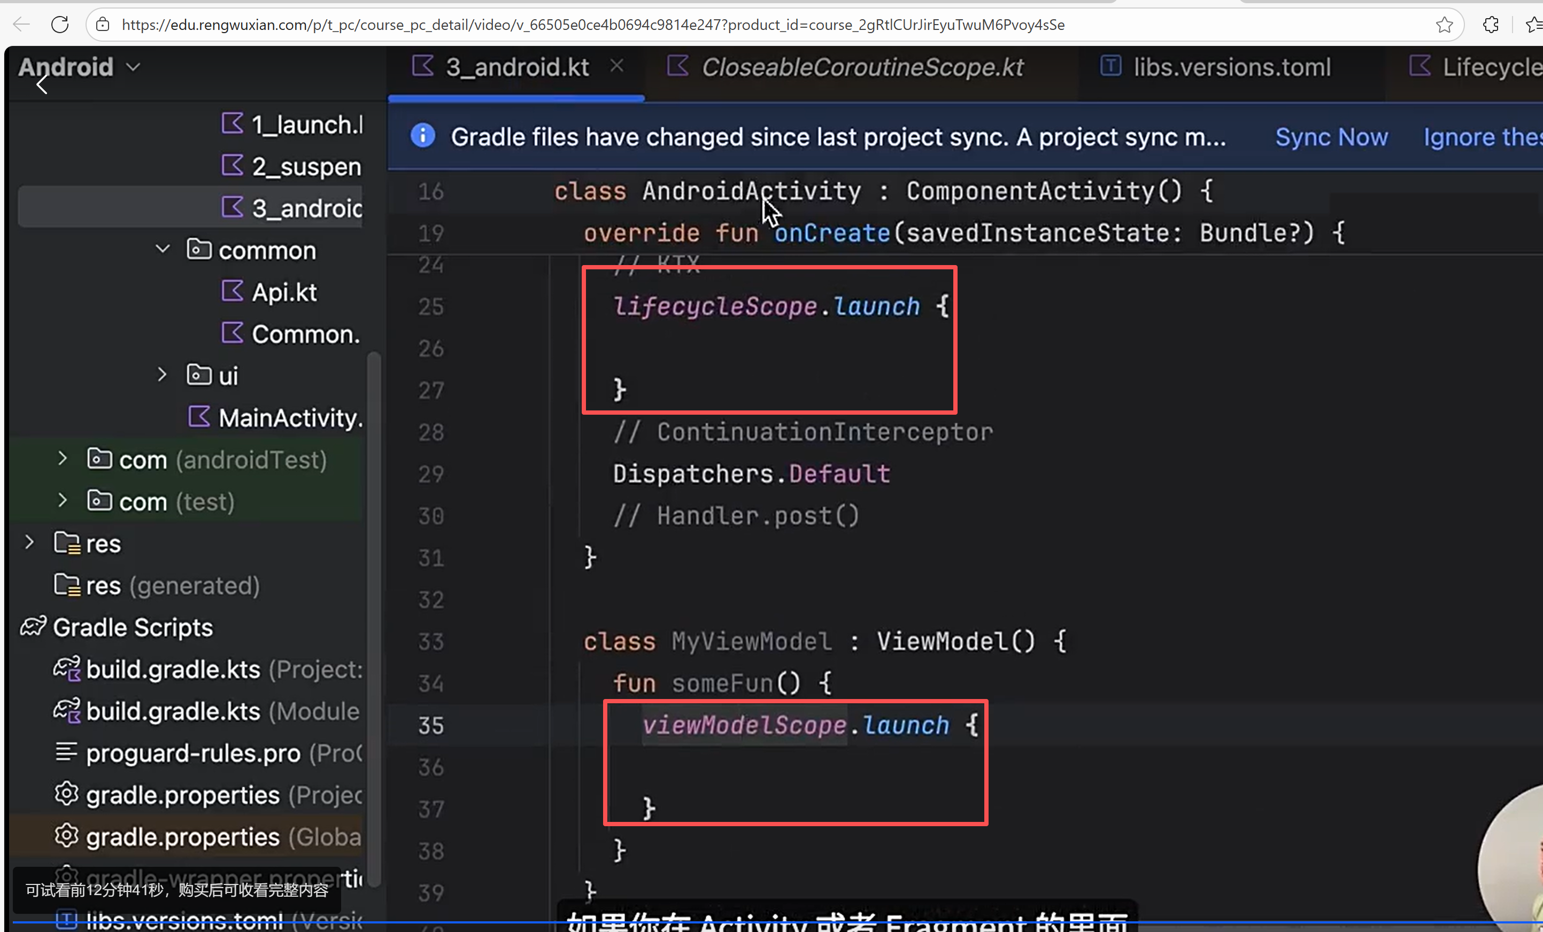The height and width of the screenshot is (932, 1543).
Task: Click ComponentActivity() in class declaration
Action: pyautogui.click(x=1044, y=191)
